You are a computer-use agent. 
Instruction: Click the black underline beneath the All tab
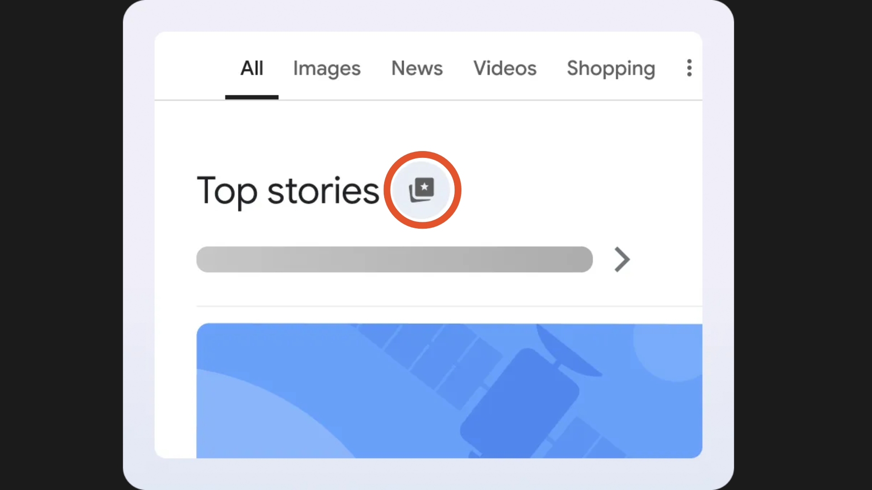point(252,97)
